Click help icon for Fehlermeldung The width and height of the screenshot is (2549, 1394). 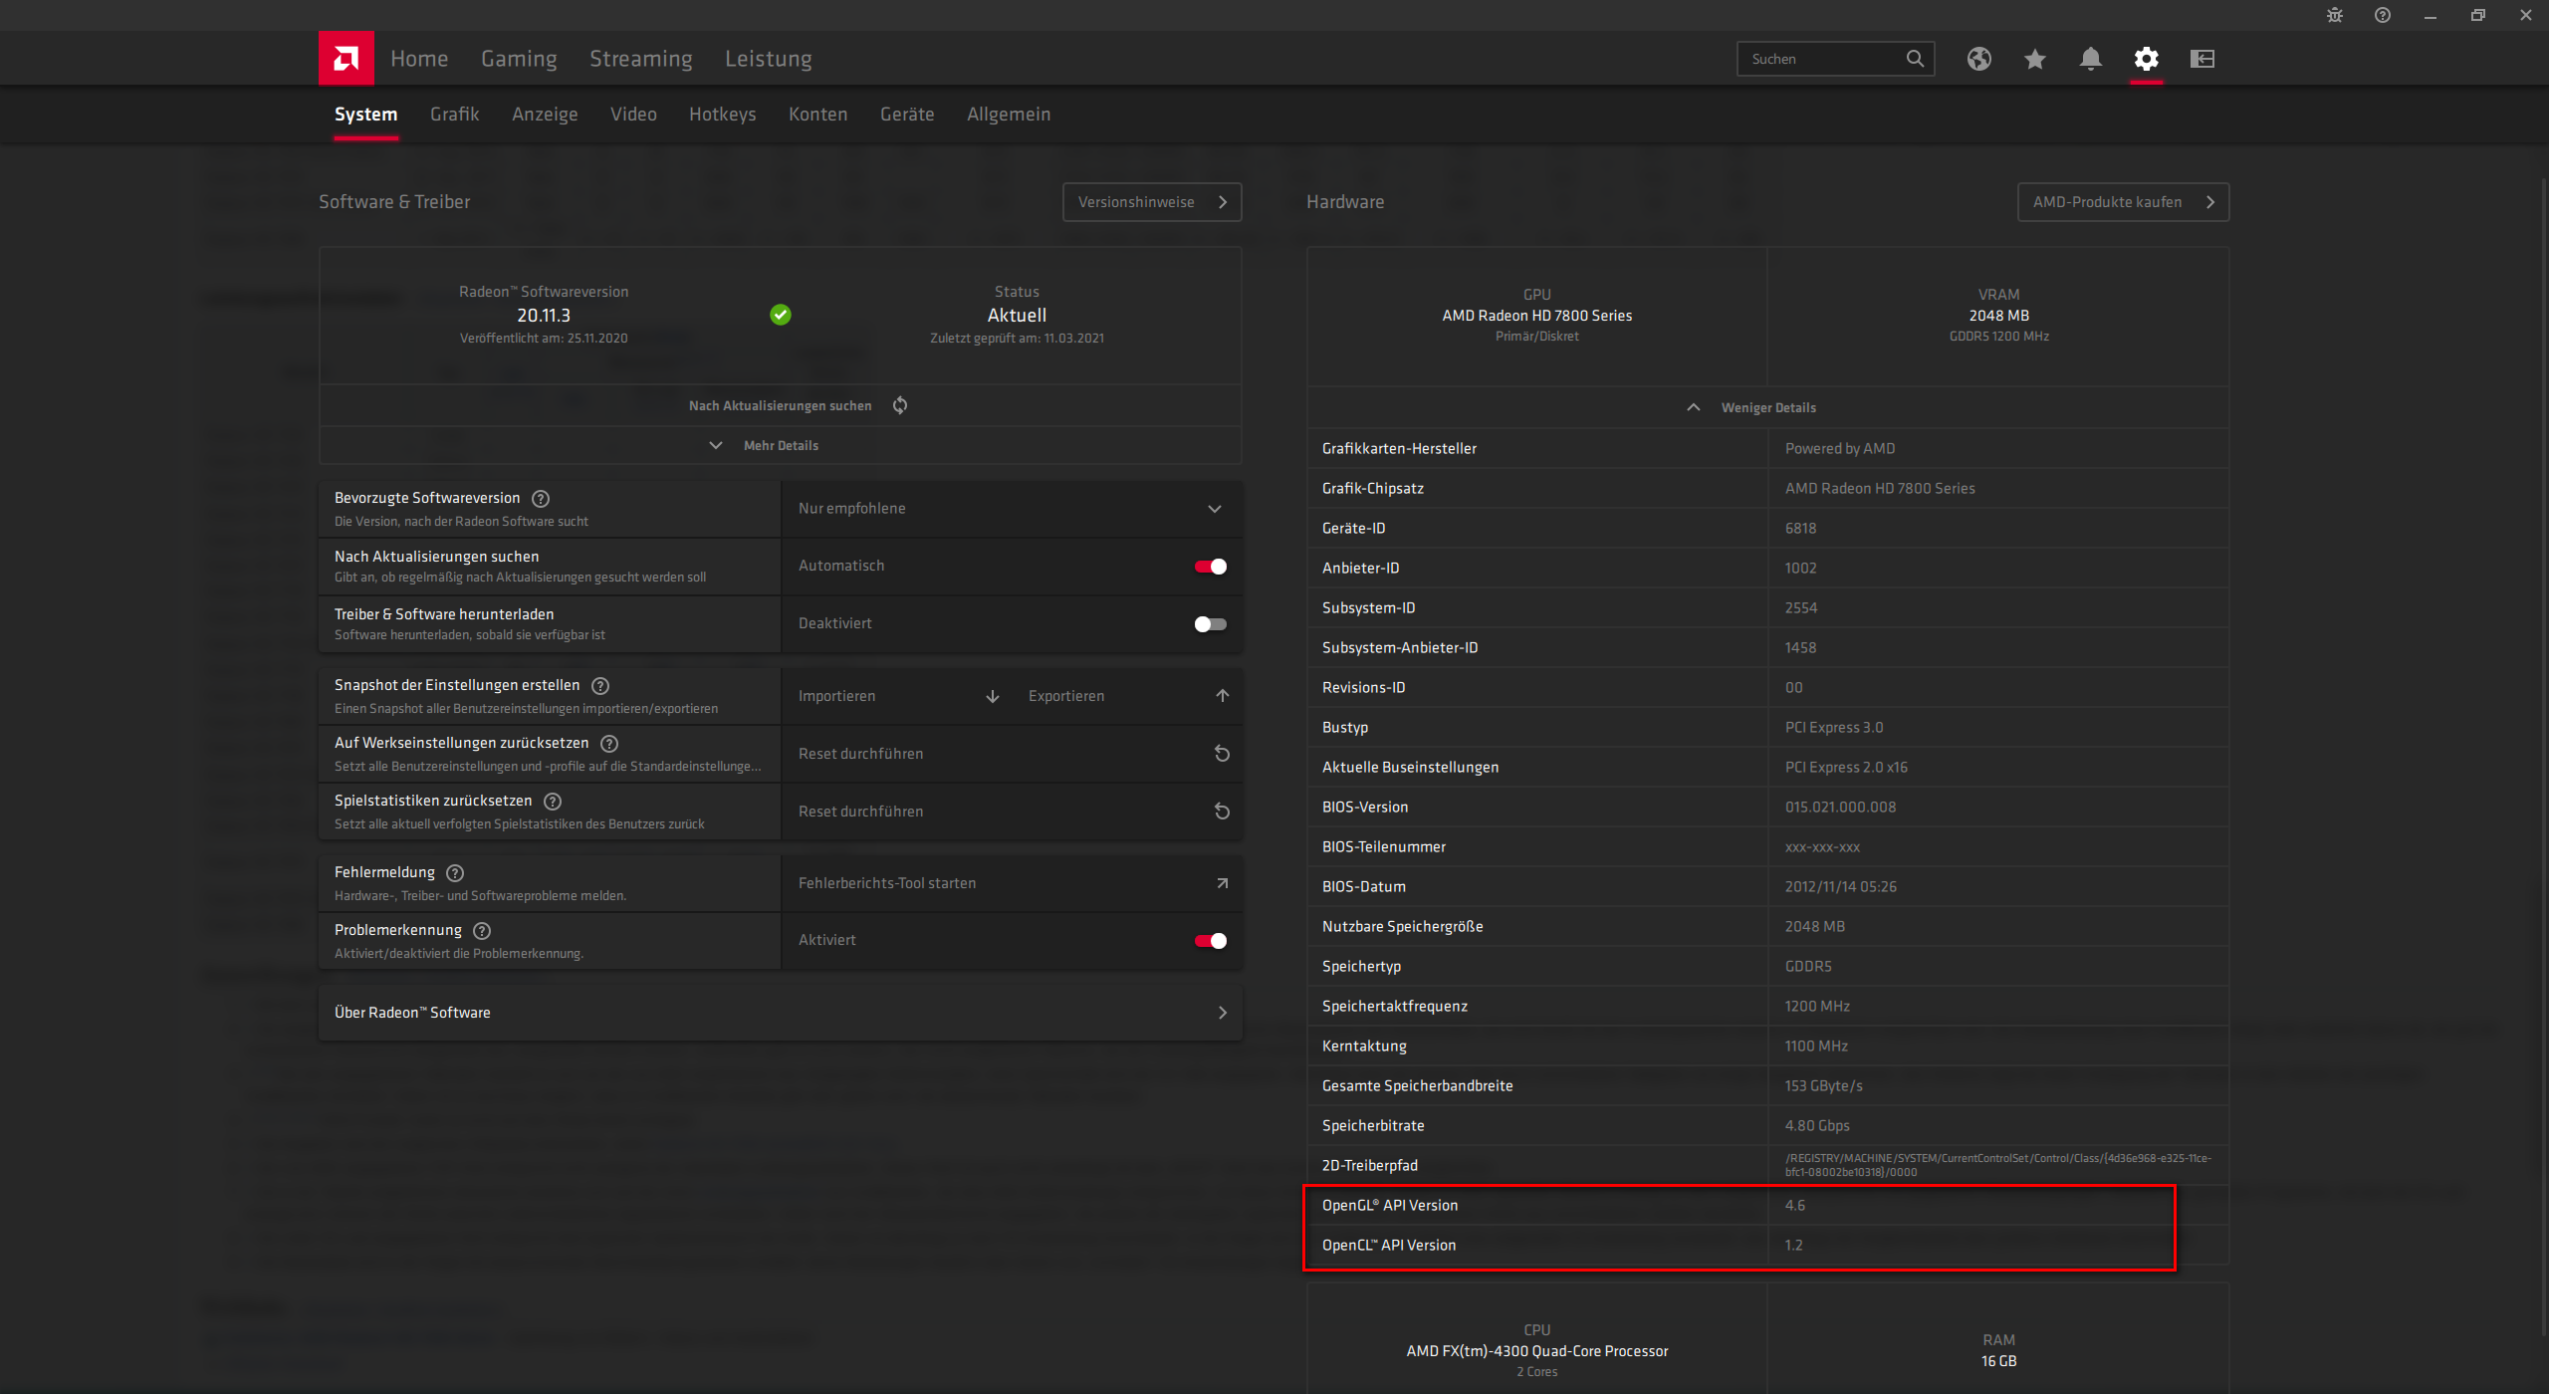click(x=455, y=873)
